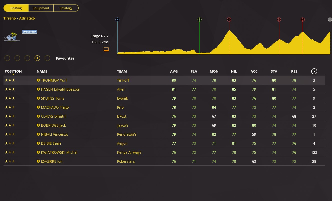The width and height of the screenshot is (332, 201).
Task: Open info icon for MACHADO Tiago
Action: tap(38, 107)
